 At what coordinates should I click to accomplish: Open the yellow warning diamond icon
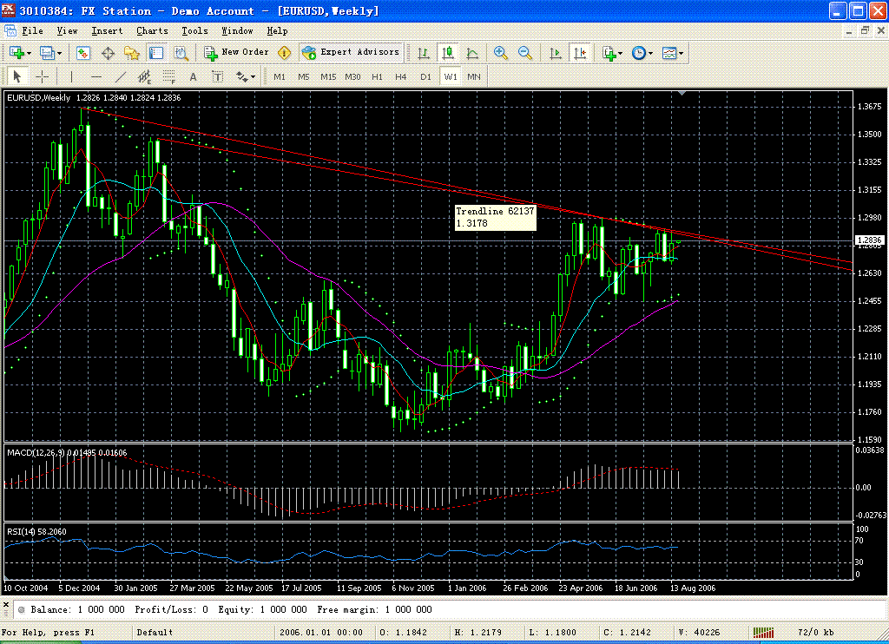(x=284, y=53)
